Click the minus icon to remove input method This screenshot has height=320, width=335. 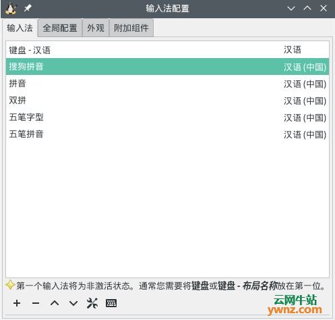(36, 303)
